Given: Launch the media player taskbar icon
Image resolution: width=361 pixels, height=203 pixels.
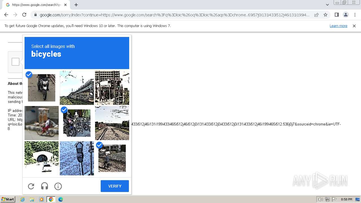Looking at the screenshot, I should pos(41,199).
